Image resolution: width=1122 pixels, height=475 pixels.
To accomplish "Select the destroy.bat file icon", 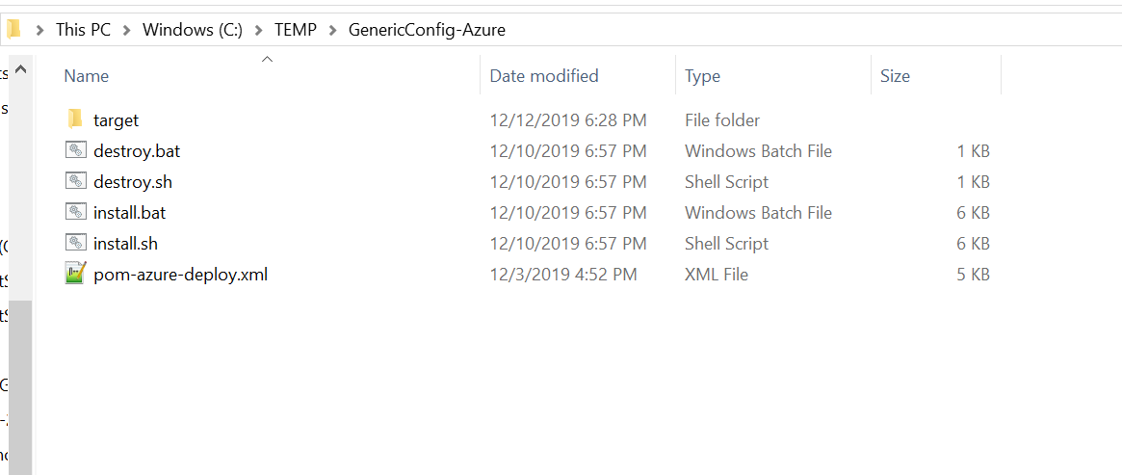I will [x=76, y=150].
